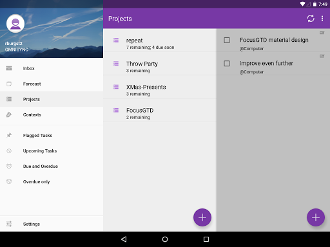Tap the sync icon in the purple toolbar
Screen dimensions: 330x247
click(x=311, y=19)
